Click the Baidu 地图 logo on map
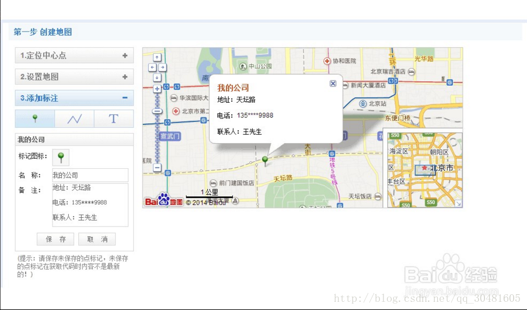The width and height of the screenshot is (527, 310). point(163,200)
